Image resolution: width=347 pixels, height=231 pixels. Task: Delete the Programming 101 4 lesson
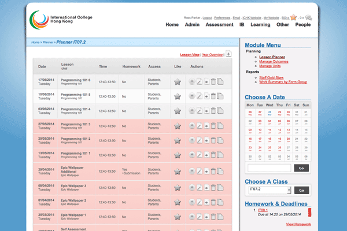coord(213,111)
